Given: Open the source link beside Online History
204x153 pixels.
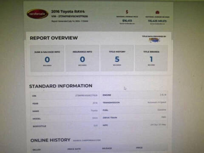Looking at the screenshot, I should [87, 140].
